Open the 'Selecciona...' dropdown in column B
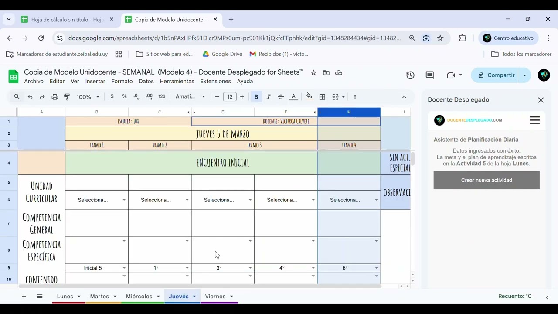The height and width of the screenshot is (314, 558). (x=124, y=200)
